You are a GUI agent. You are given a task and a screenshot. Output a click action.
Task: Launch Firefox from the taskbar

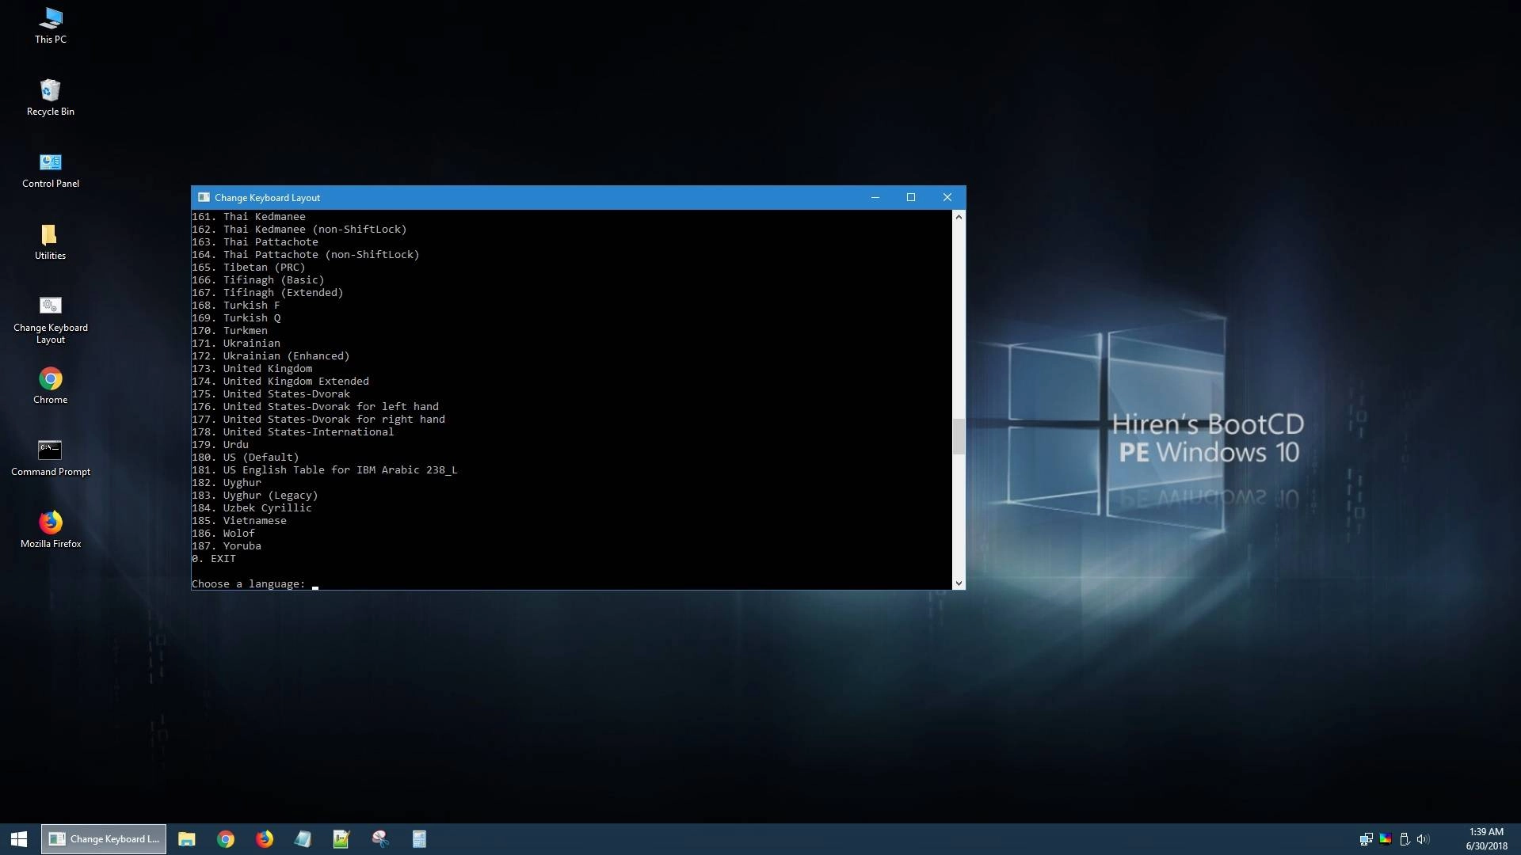(x=264, y=838)
